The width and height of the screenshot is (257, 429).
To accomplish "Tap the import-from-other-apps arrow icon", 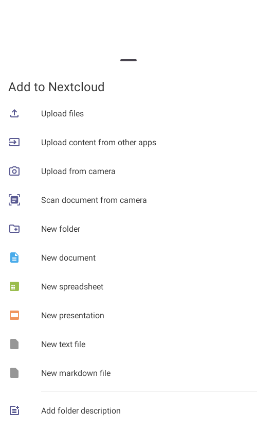I will tap(14, 142).
